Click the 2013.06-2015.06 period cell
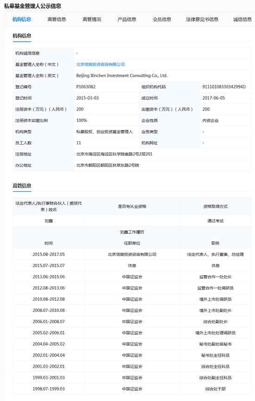This screenshot has width=255, height=401. coord(49,277)
